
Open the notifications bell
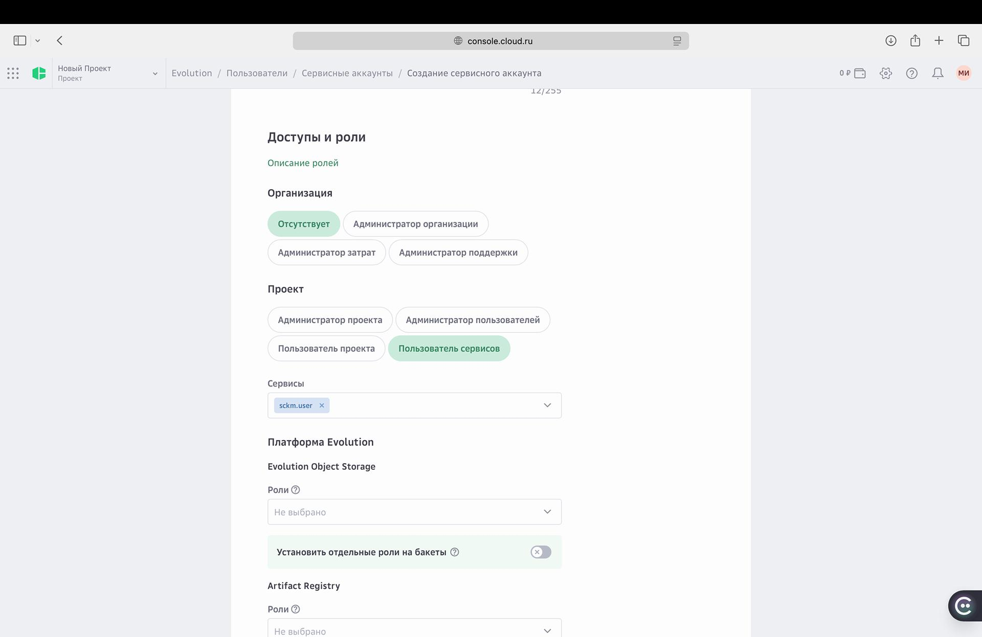pos(938,73)
